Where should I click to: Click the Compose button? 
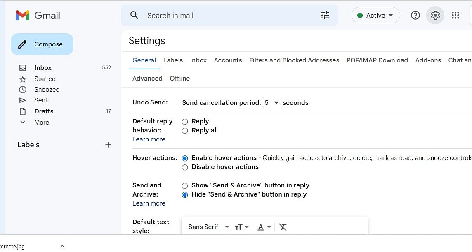tap(42, 44)
